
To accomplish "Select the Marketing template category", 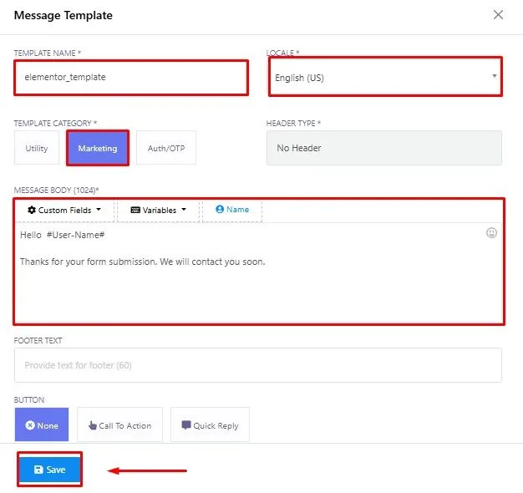I will pos(98,148).
